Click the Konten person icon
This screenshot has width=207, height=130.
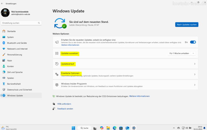pos(4,66)
